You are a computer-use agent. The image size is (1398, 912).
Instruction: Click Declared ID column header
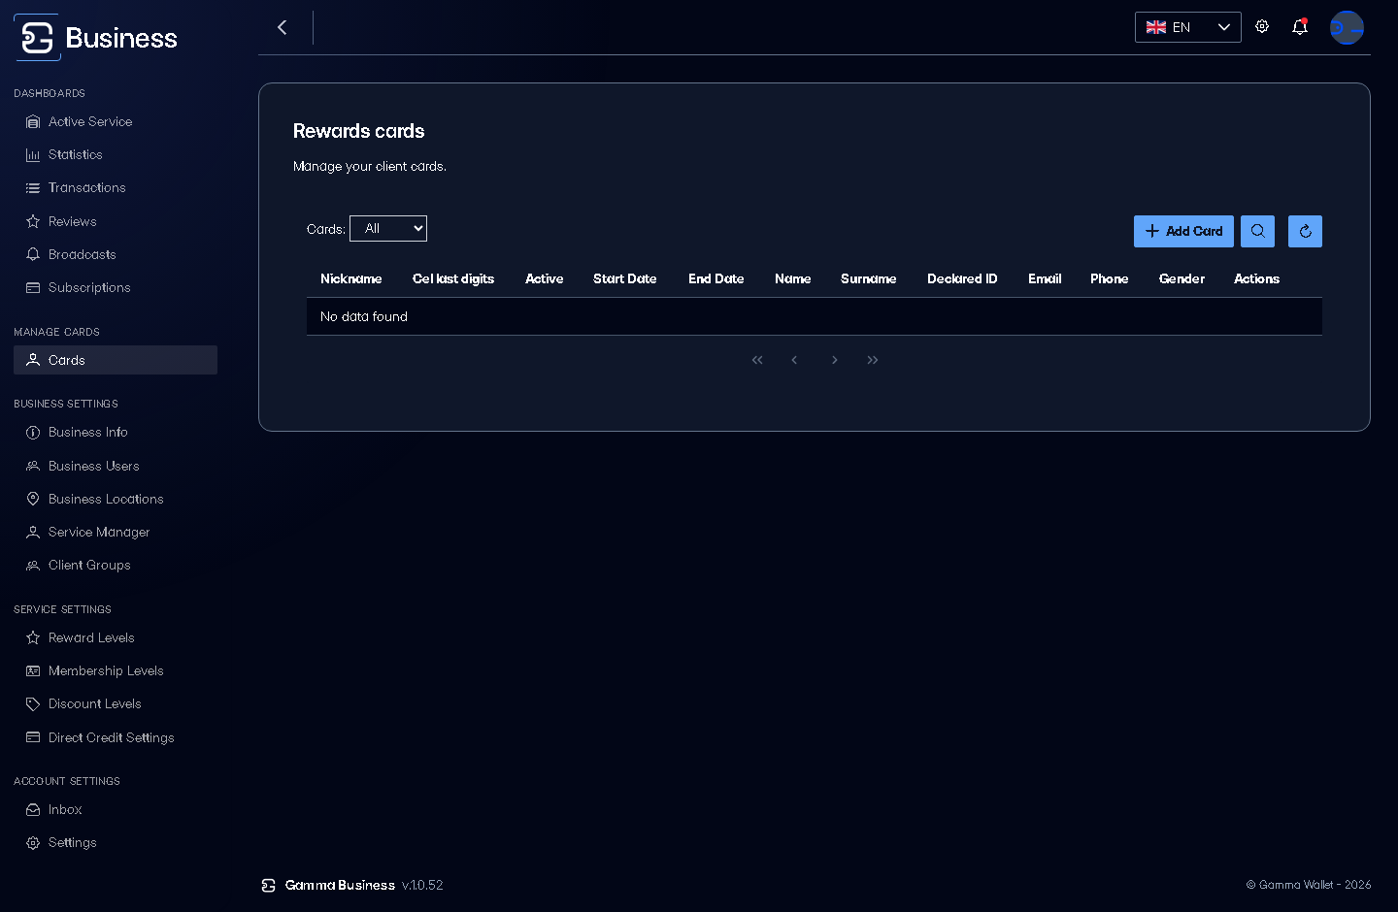click(962, 278)
